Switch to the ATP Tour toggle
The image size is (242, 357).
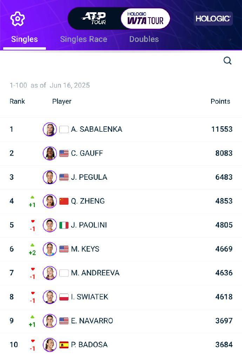[94, 19]
